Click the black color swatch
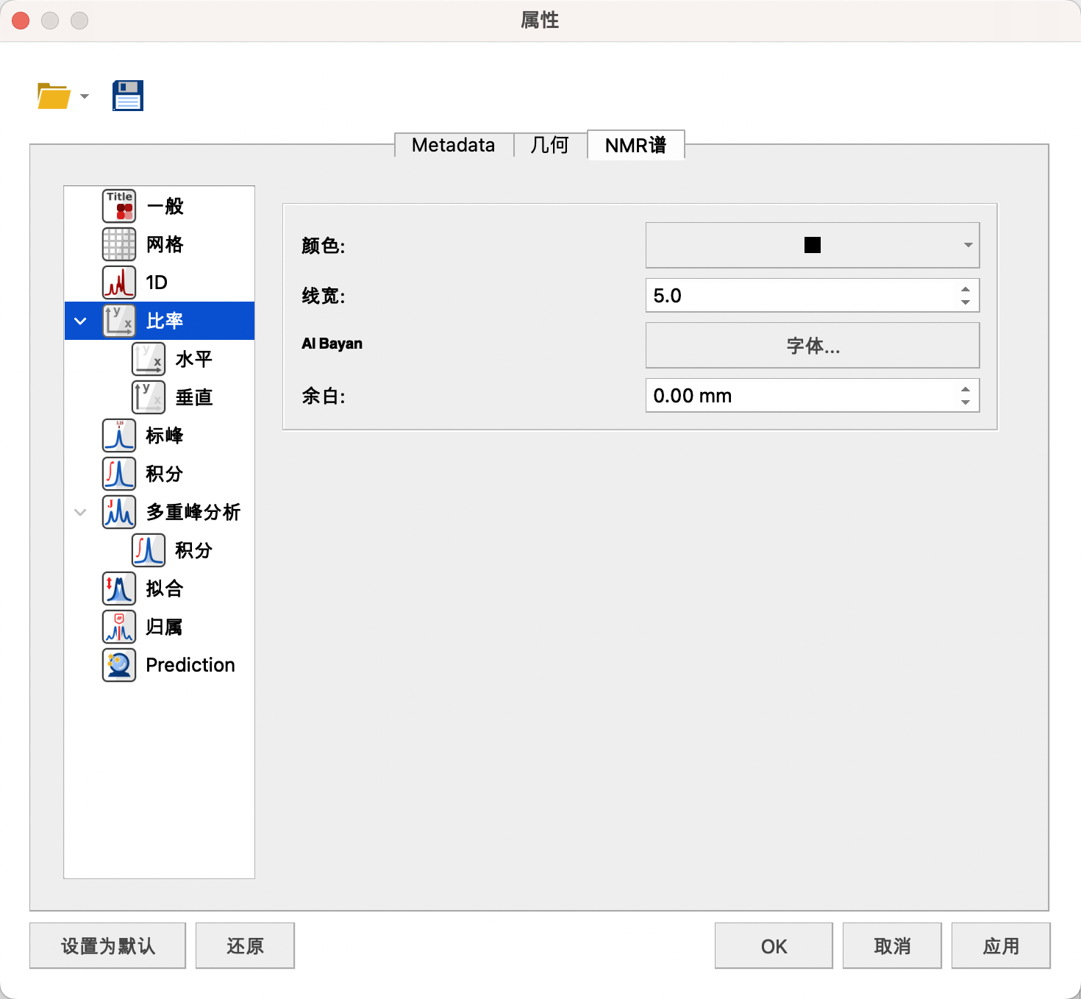Viewport: 1081px width, 999px height. pos(813,245)
